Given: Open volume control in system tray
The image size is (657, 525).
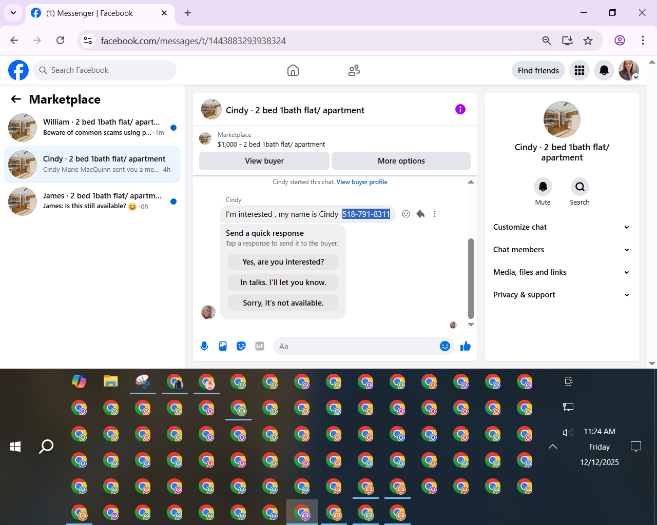Looking at the screenshot, I should (568, 433).
